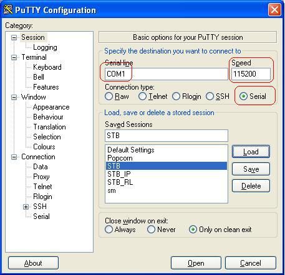285x275 pixels.
Task: Collapse the Window tree node
Action: pyautogui.click(x=14, y=97)
